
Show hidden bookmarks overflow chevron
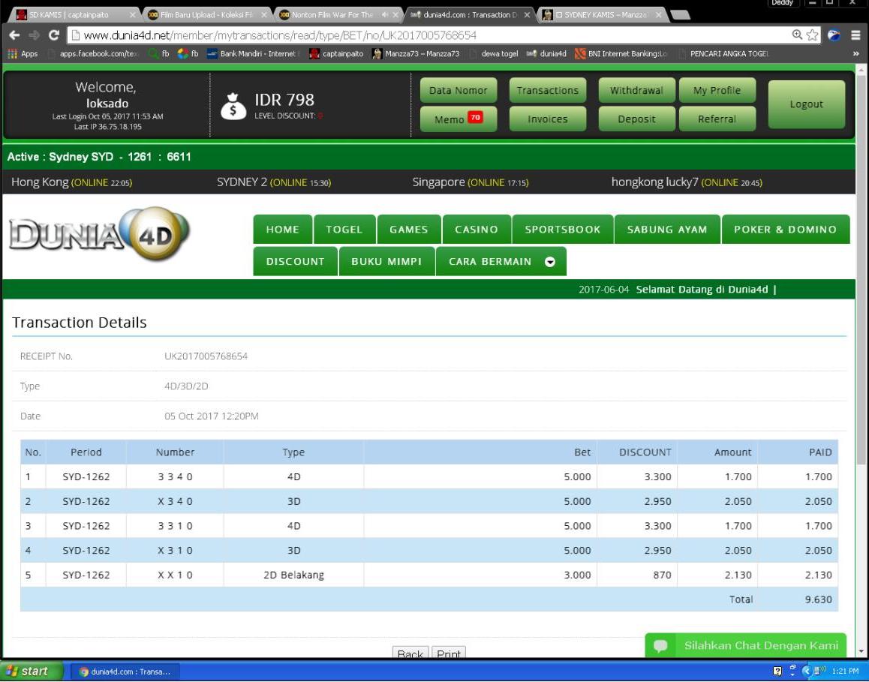(855, 54)
